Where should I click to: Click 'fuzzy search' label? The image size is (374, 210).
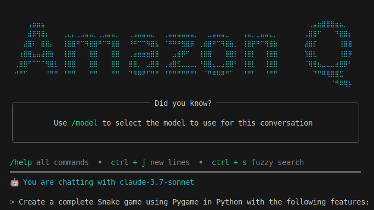click(x=277, y=162)
